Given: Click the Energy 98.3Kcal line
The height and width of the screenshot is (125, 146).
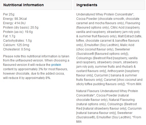Looking at the screenshot, I should (x=15, y=19).
